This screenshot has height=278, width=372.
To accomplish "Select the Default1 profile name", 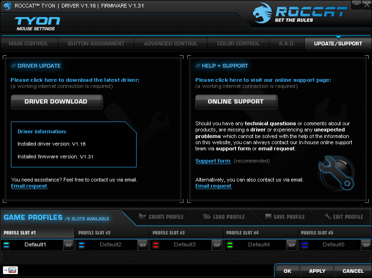I will coord(35,244).
